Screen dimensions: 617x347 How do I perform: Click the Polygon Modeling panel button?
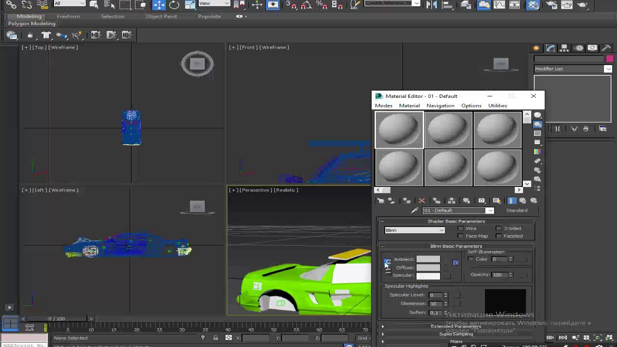coord(32,24)
